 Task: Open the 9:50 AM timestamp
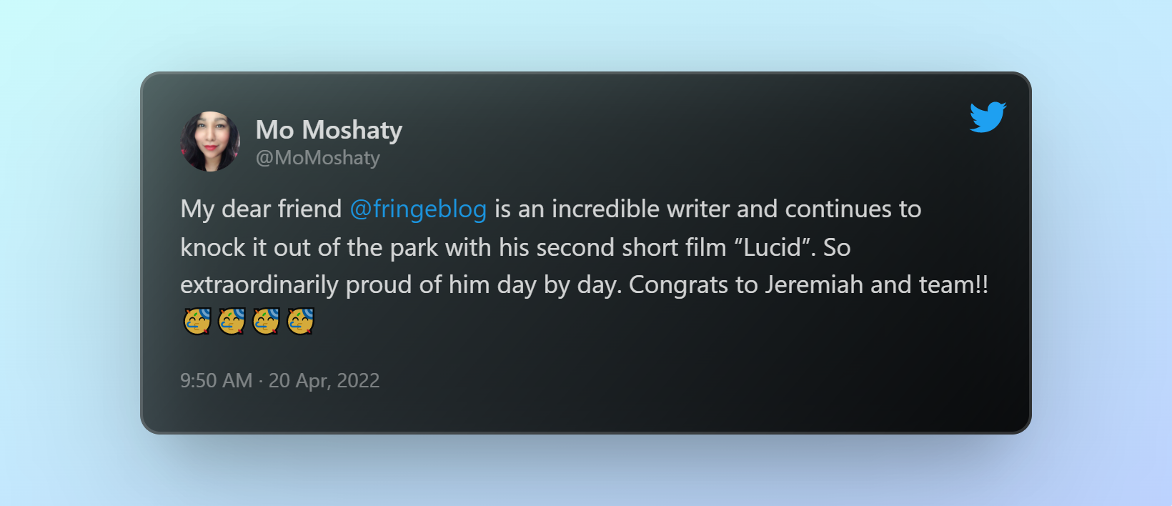point(217,380)
